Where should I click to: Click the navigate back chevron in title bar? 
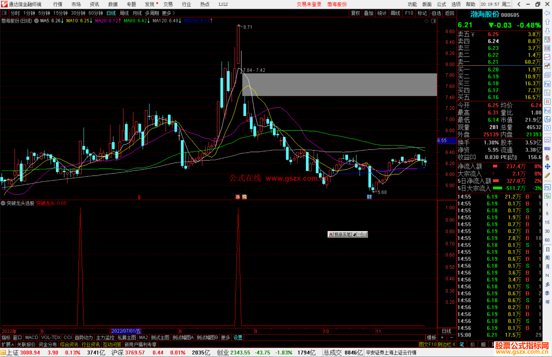point(519,4)
